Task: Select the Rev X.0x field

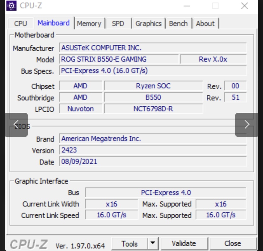Action: [213, 59]
